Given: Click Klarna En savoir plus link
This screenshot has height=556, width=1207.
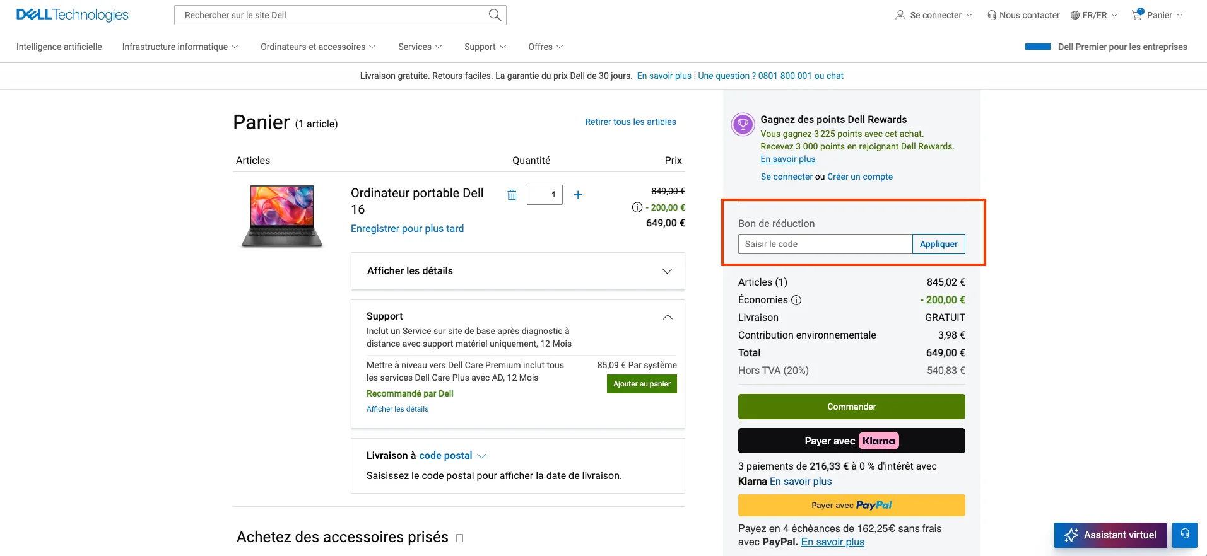Looking at the screenshot, I should click(x=801, y=481).
